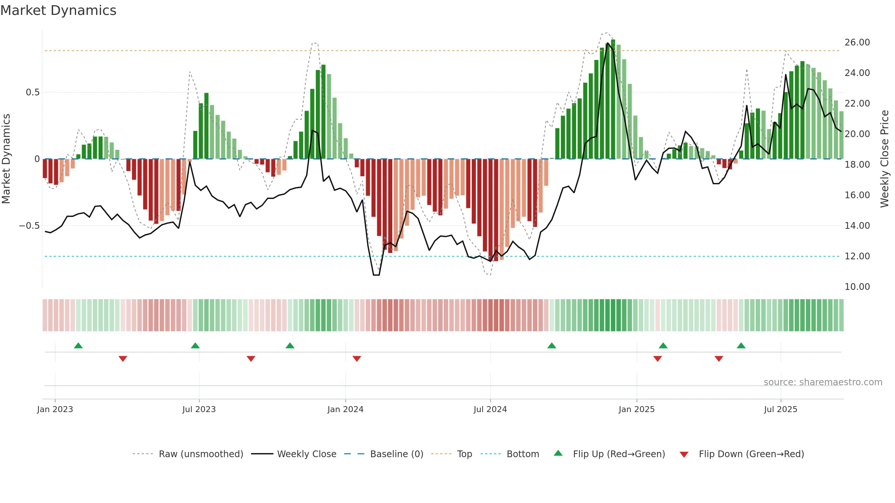The height and width of the screenshot is (503, 895).
Task: Click the 0.5 left axis tick label
Action: [33, 92]
